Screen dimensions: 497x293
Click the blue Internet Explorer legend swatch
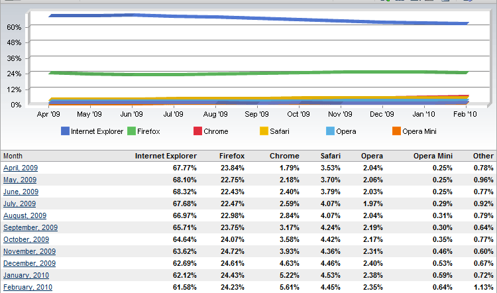(x=65, y=131)
